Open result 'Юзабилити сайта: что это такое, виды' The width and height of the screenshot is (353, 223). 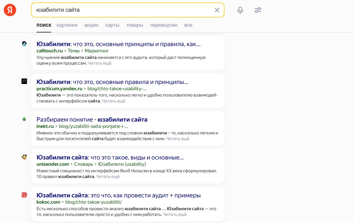click(x=110, y=158)
